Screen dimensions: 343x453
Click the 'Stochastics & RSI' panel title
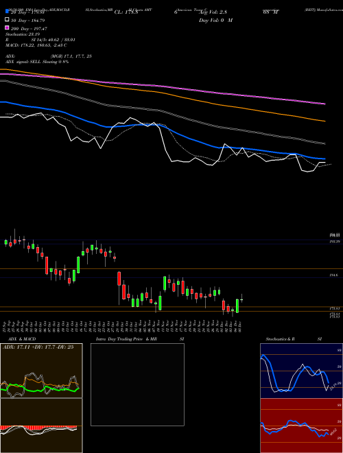(x=294, y=339)
